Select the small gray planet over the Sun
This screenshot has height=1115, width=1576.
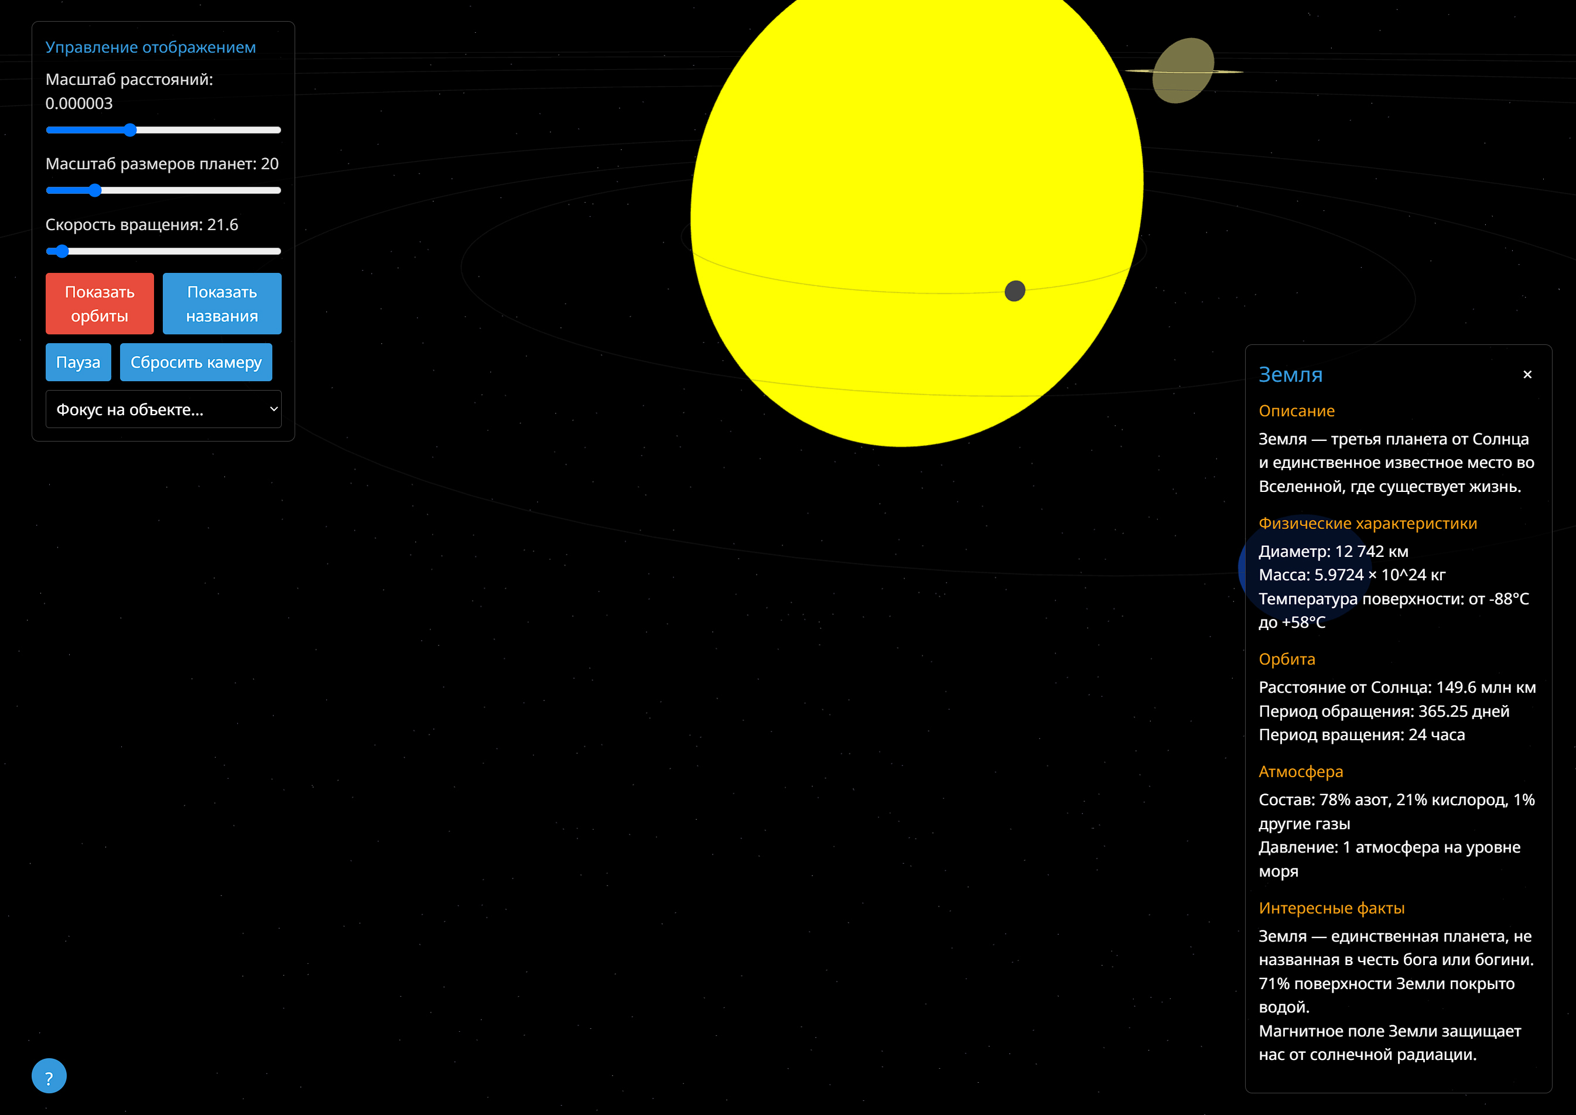point(1015,291)
